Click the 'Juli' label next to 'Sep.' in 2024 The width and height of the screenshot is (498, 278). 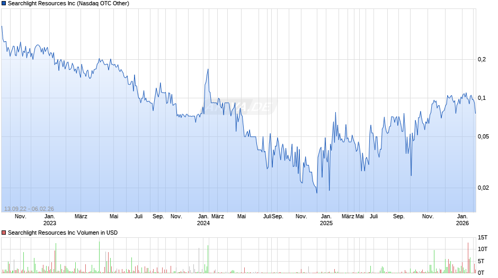tap(267, 217)
